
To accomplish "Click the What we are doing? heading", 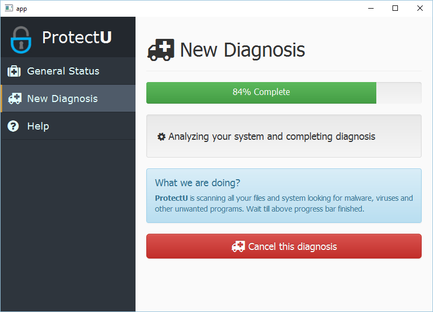I will pyautogui.click(x=198, y=182).
